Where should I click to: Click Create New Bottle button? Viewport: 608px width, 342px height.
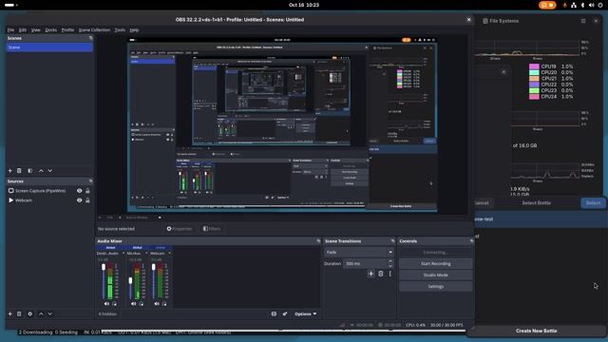coord(536,331)
